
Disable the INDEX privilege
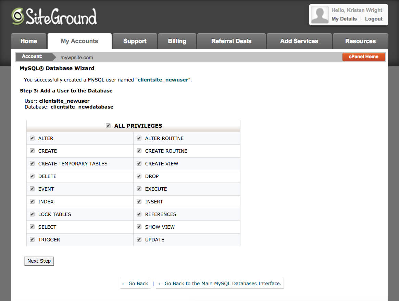pyautogui.click(x=32, y=201)
